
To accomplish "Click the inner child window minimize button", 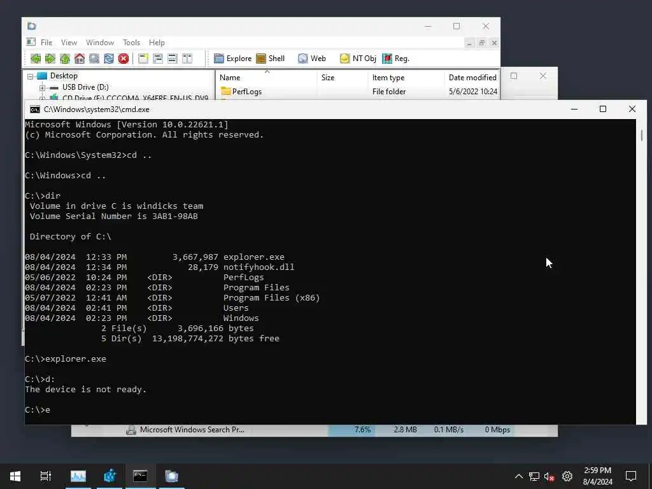I will coord(469,43).
